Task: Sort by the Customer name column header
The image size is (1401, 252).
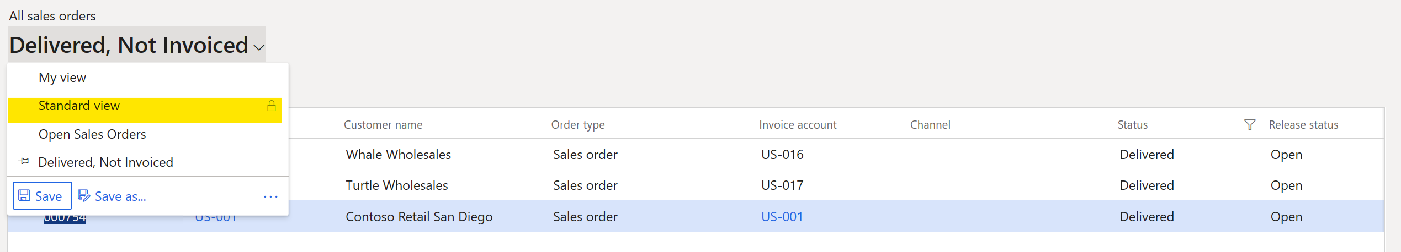Action: click(x=383, y=125)
